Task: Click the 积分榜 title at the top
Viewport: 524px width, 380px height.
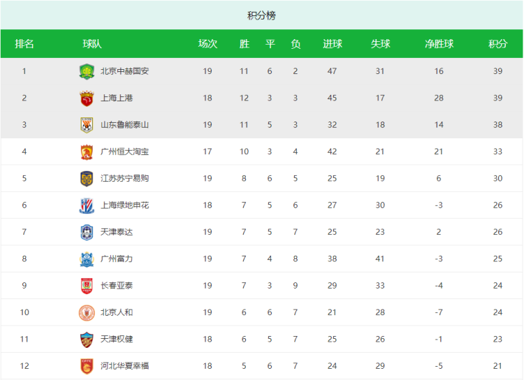Action: [x=261, y=15]
